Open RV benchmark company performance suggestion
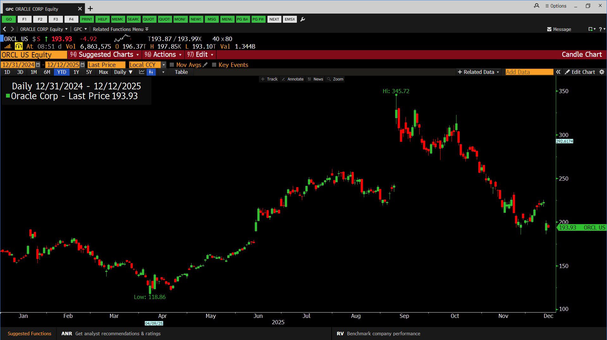The image size is (607, 340). pos(378,333)
